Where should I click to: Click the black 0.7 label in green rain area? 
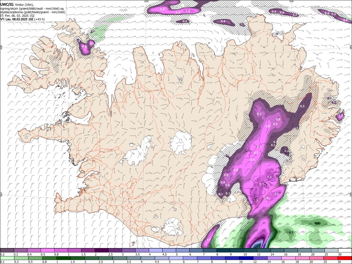coord(291,232)
